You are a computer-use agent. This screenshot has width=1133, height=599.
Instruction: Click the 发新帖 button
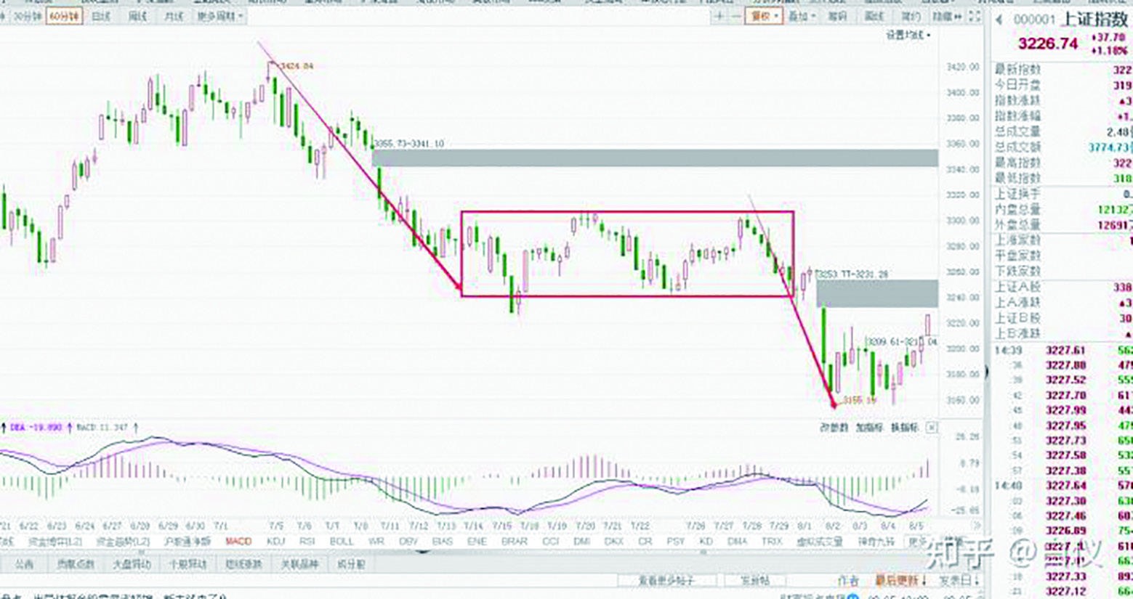pos(755,581)
